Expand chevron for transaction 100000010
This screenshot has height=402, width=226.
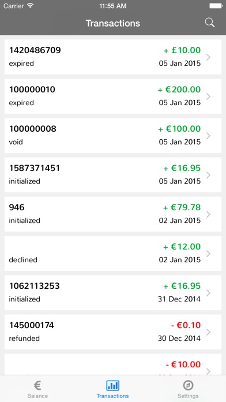[208, 96]
